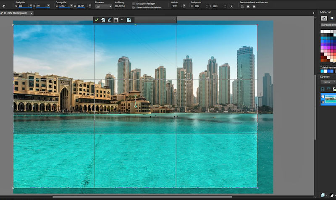Click the tab scroll right chevron
This screenshot has width=336, height=200.
pyautogui.click(x=313, y=13)
